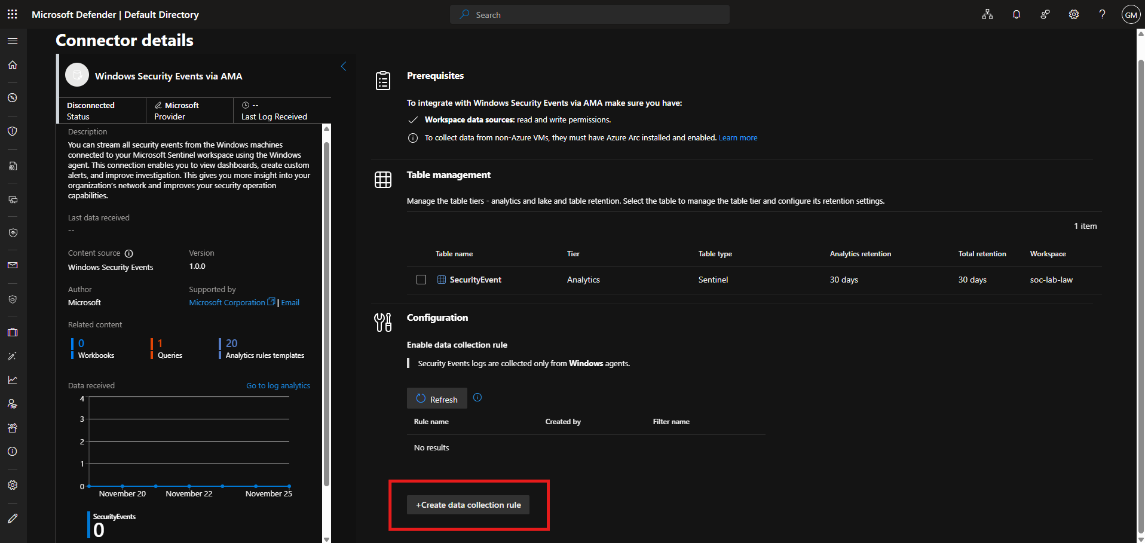Click the SecurityEvent table name
The width and height of the screenshot is (1145, 543).
(476, 280)
